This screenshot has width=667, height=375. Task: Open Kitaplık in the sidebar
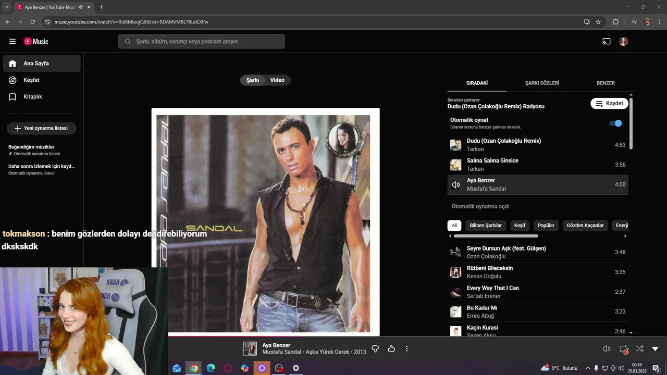click(42, 97)
